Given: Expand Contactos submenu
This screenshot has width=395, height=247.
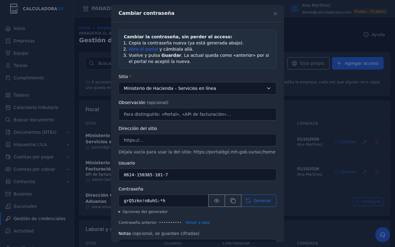Looking at the screenshot, I should [37, 182].
